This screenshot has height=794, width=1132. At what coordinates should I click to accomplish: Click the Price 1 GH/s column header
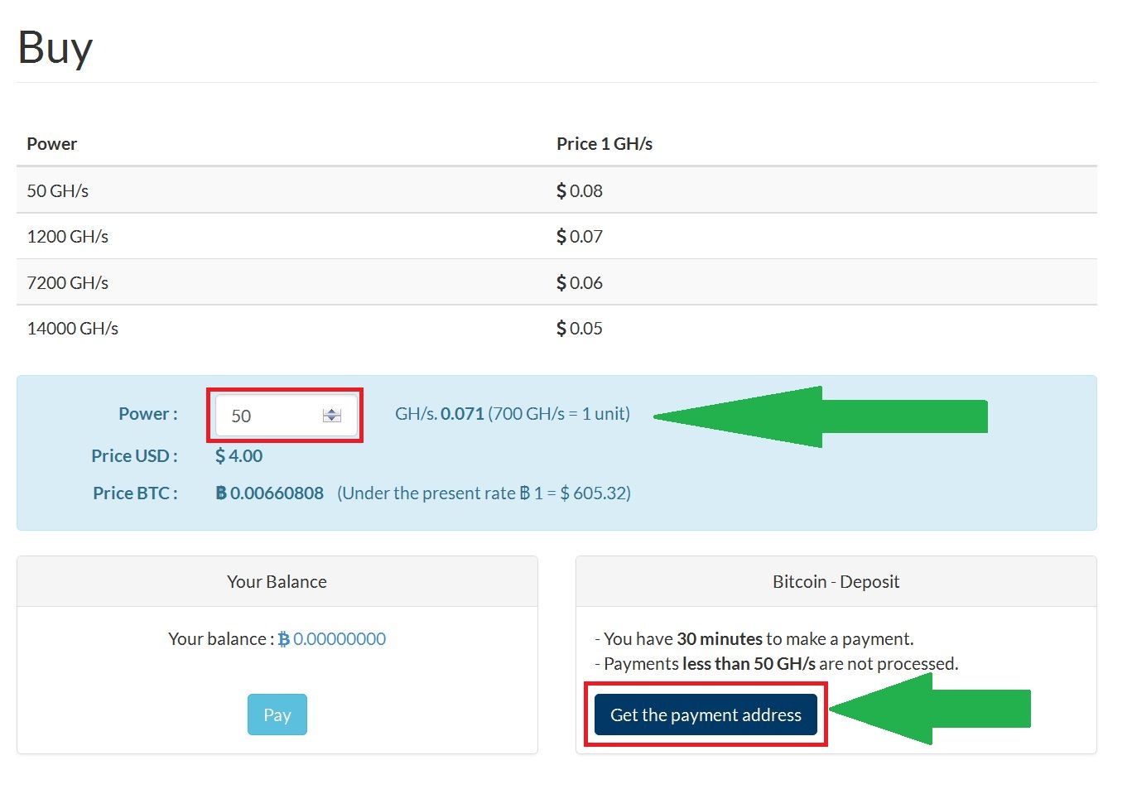(x=605, y=143)
